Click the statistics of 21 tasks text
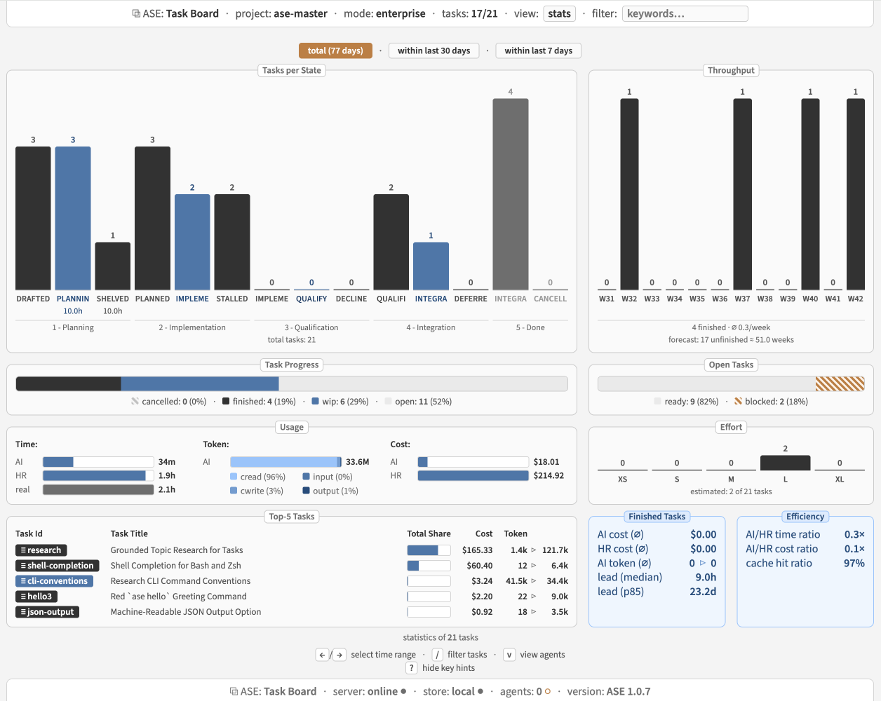Image resolution: width=881 pixels, height=701 pixels. pos(440,637)
